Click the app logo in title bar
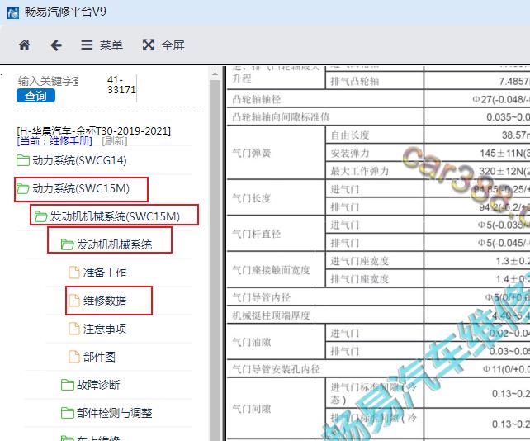This screenshot has height=441, width=530. [x=12, y=12]
